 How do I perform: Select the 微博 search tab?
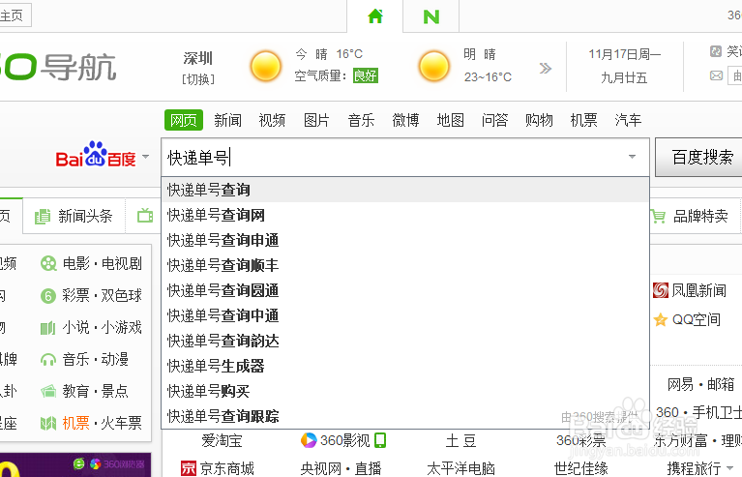click(405, 120)
